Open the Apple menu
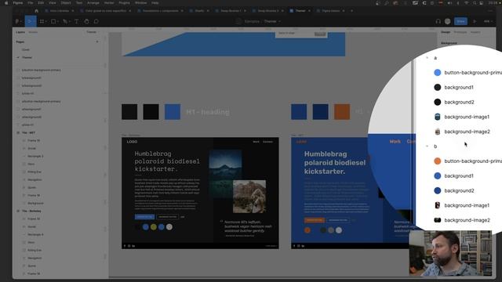502x282 pixels. (x=6, y=3)
